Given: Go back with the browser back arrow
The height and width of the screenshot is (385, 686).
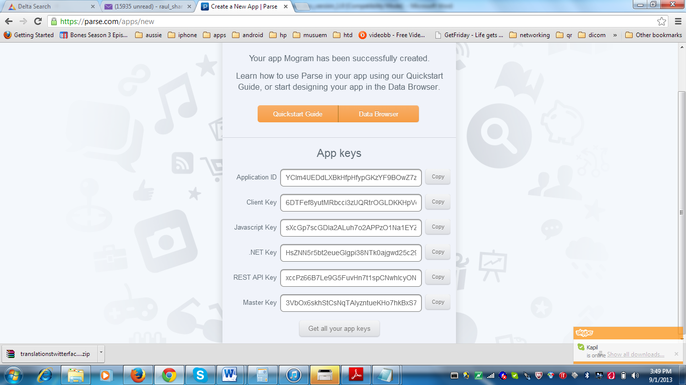Looking at the screenshot, I should click(x=8, y=21).
